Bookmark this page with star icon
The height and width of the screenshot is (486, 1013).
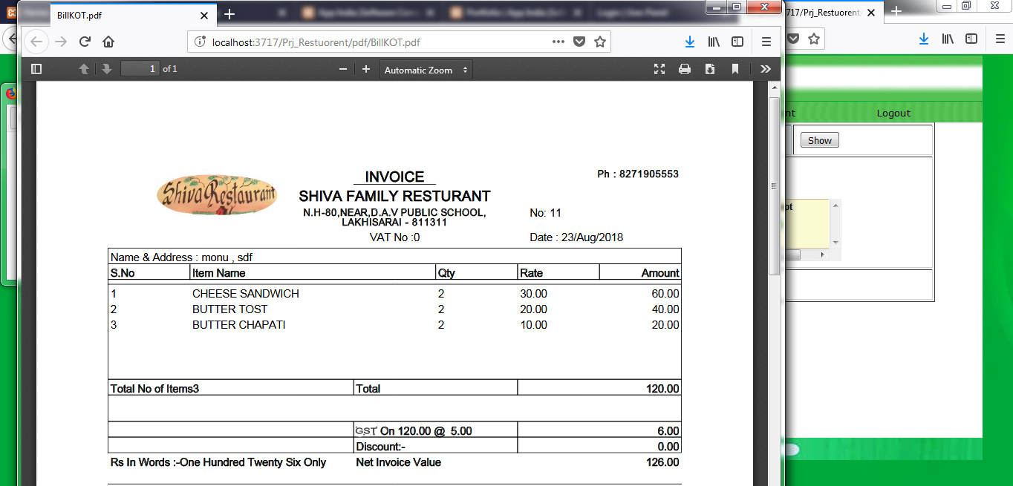[600, 42]
